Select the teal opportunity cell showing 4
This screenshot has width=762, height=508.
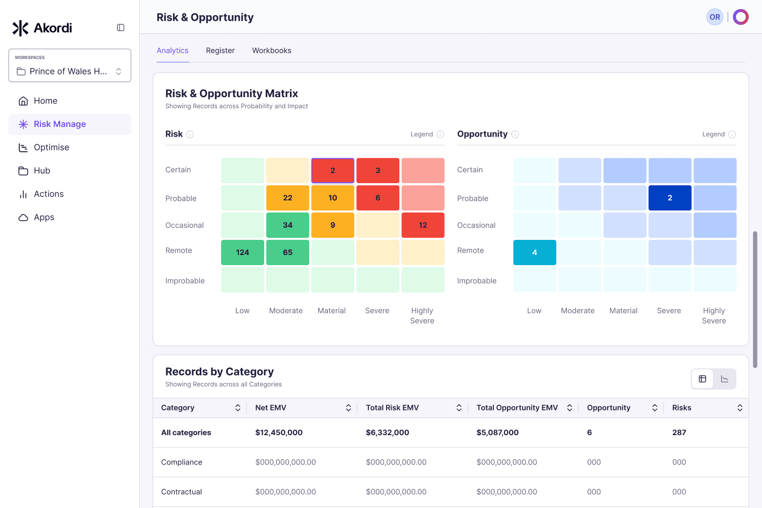(x=534, y=252)
